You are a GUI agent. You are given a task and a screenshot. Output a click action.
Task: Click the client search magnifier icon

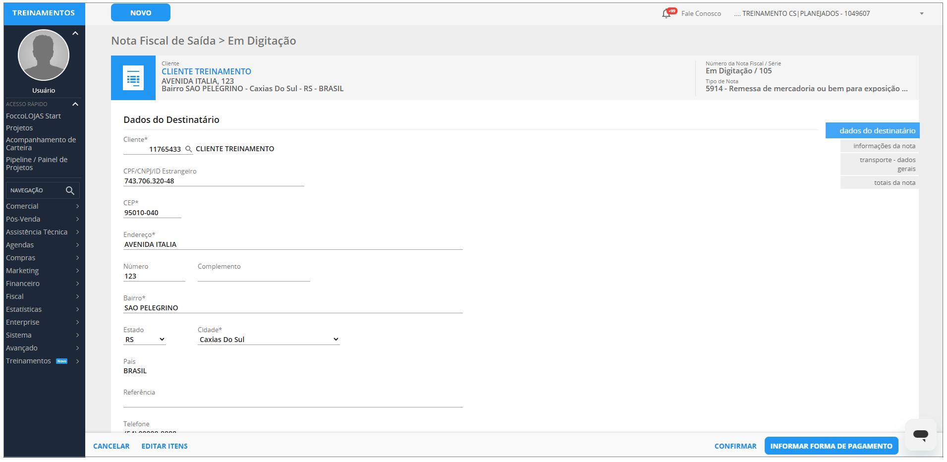[188, 149]
